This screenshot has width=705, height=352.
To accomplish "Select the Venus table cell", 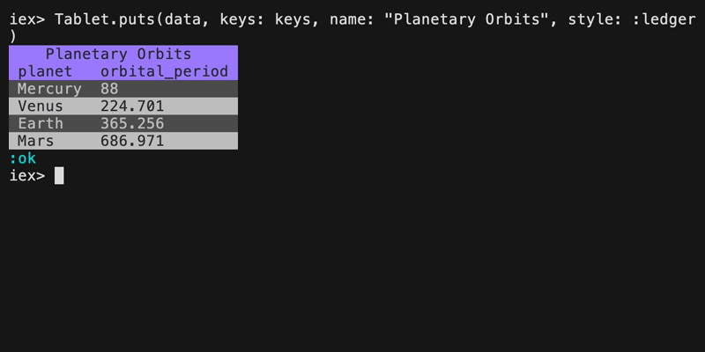I will pyautogui.click(x=41, y=106).
